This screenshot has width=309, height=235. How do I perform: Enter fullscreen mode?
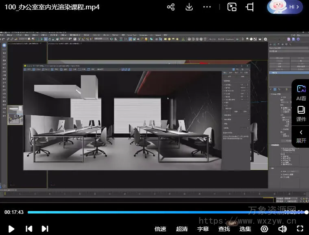pos(300,229)
